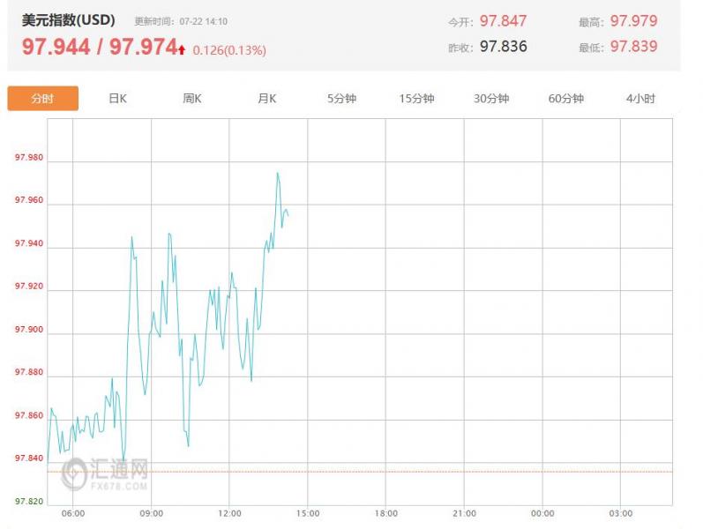
Task: Click the 美元指数(USD) title
Action: 69,20
